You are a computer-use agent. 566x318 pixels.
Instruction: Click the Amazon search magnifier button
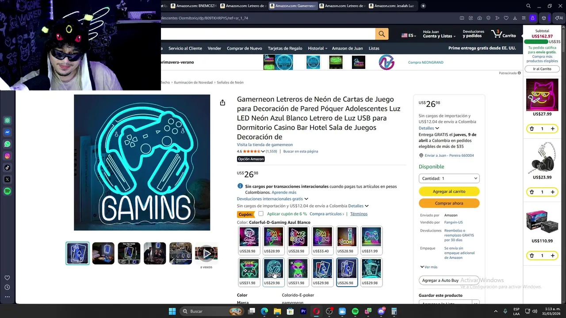382,34
